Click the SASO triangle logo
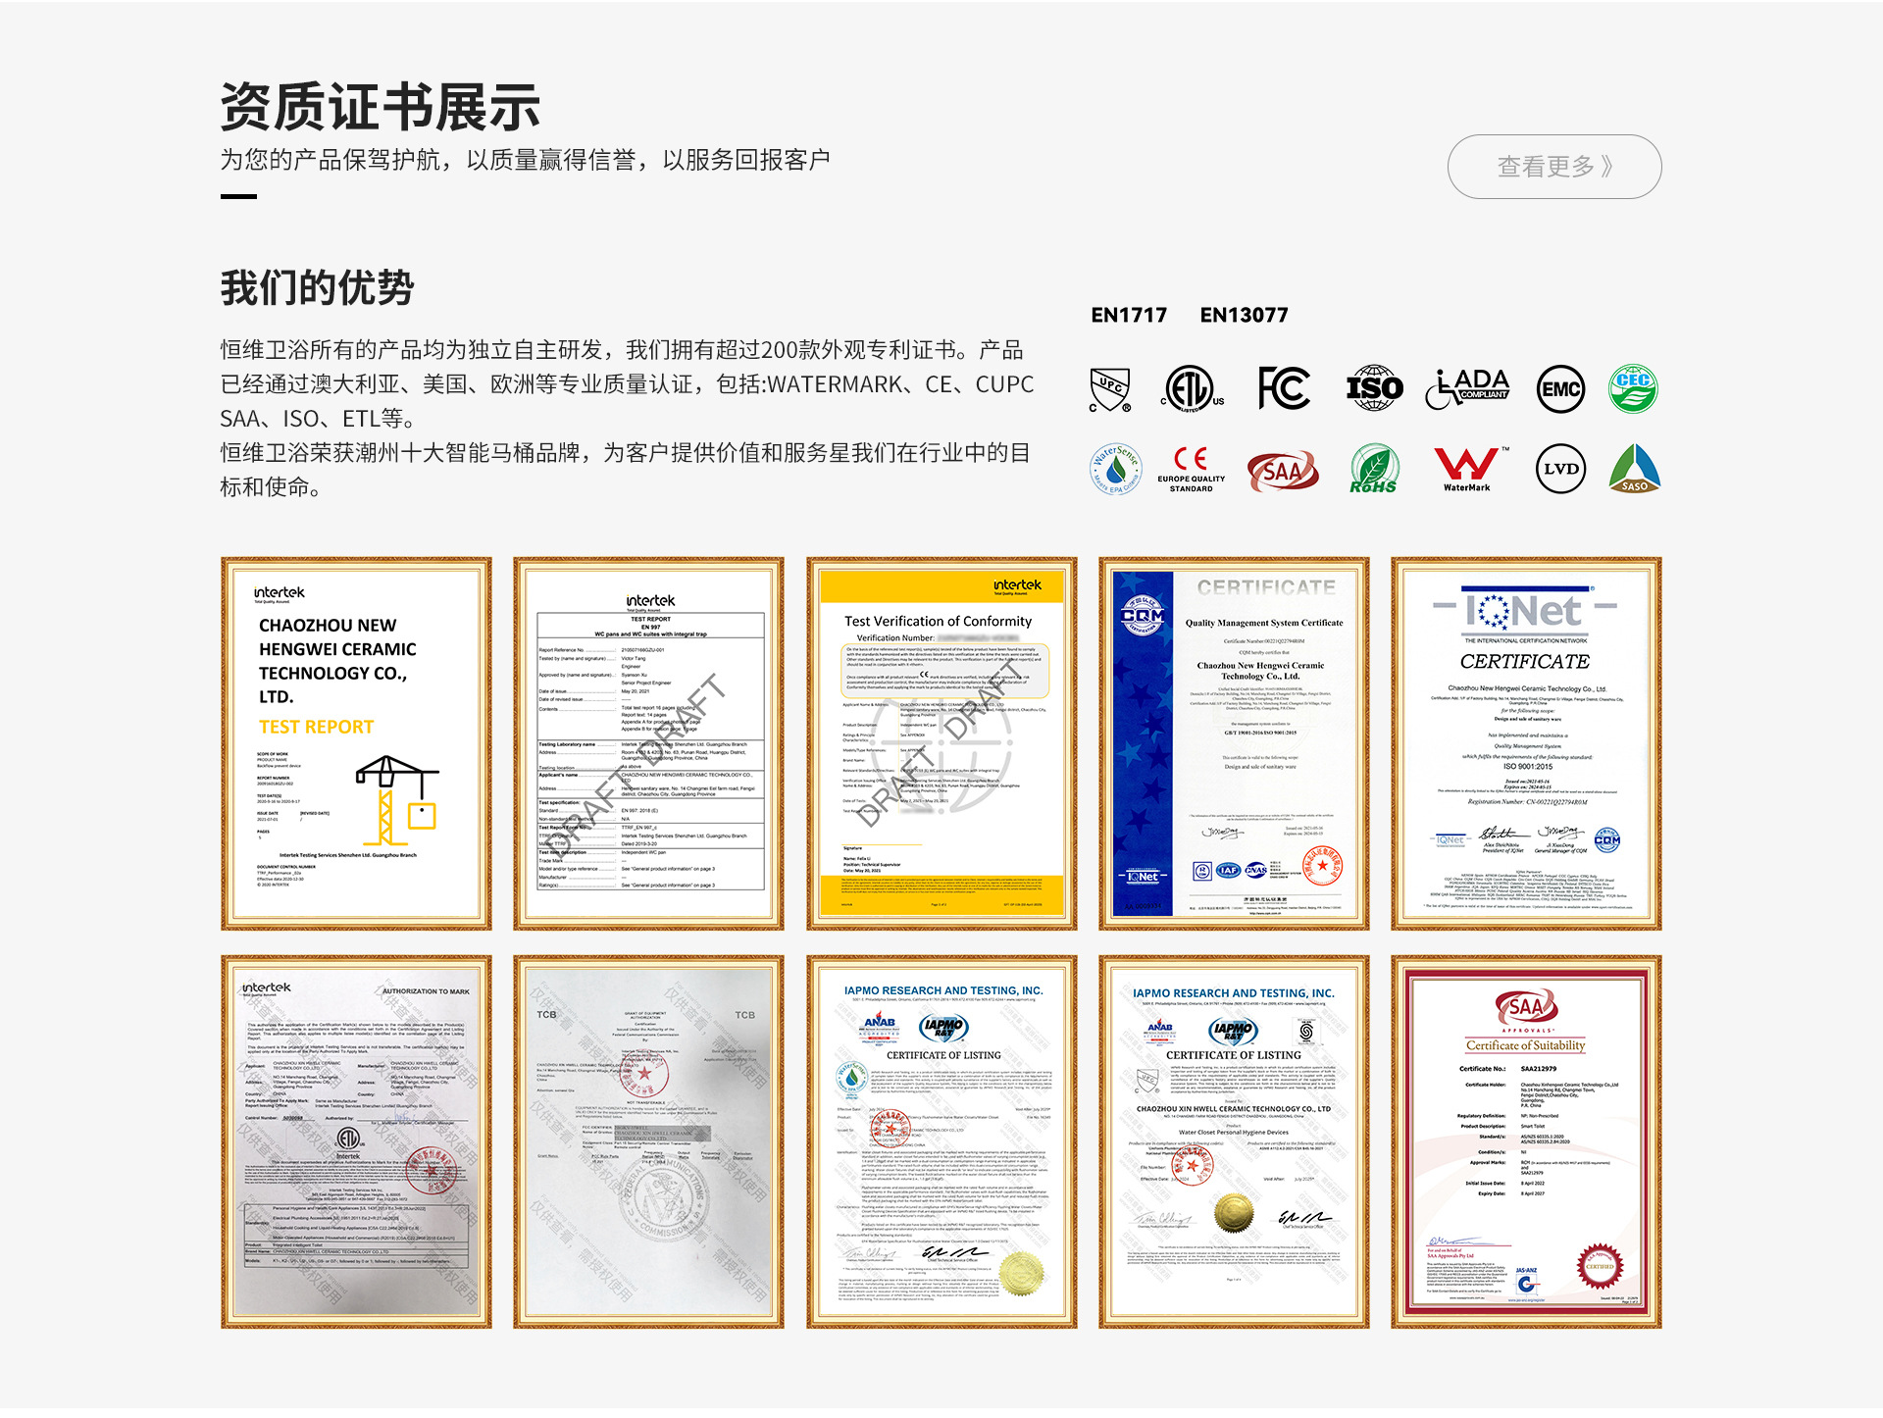The width and height of the screenshot is (1883, 1418). [x=1634, y=469]
